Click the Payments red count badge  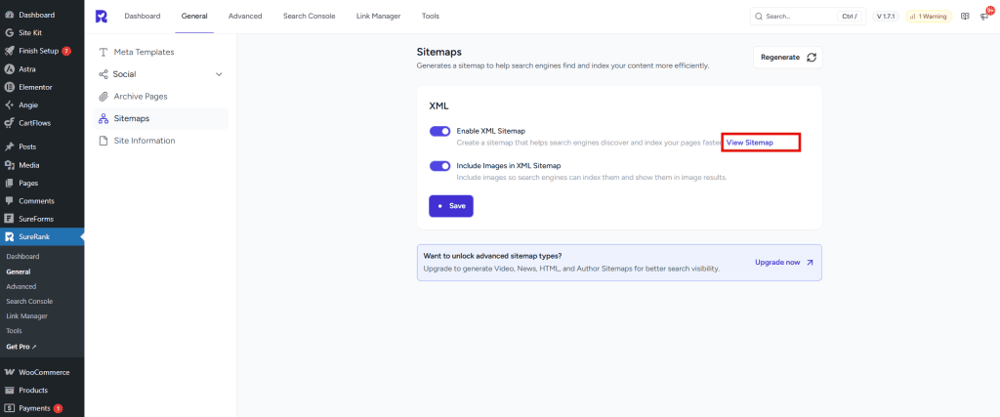[x=58, y=408]
